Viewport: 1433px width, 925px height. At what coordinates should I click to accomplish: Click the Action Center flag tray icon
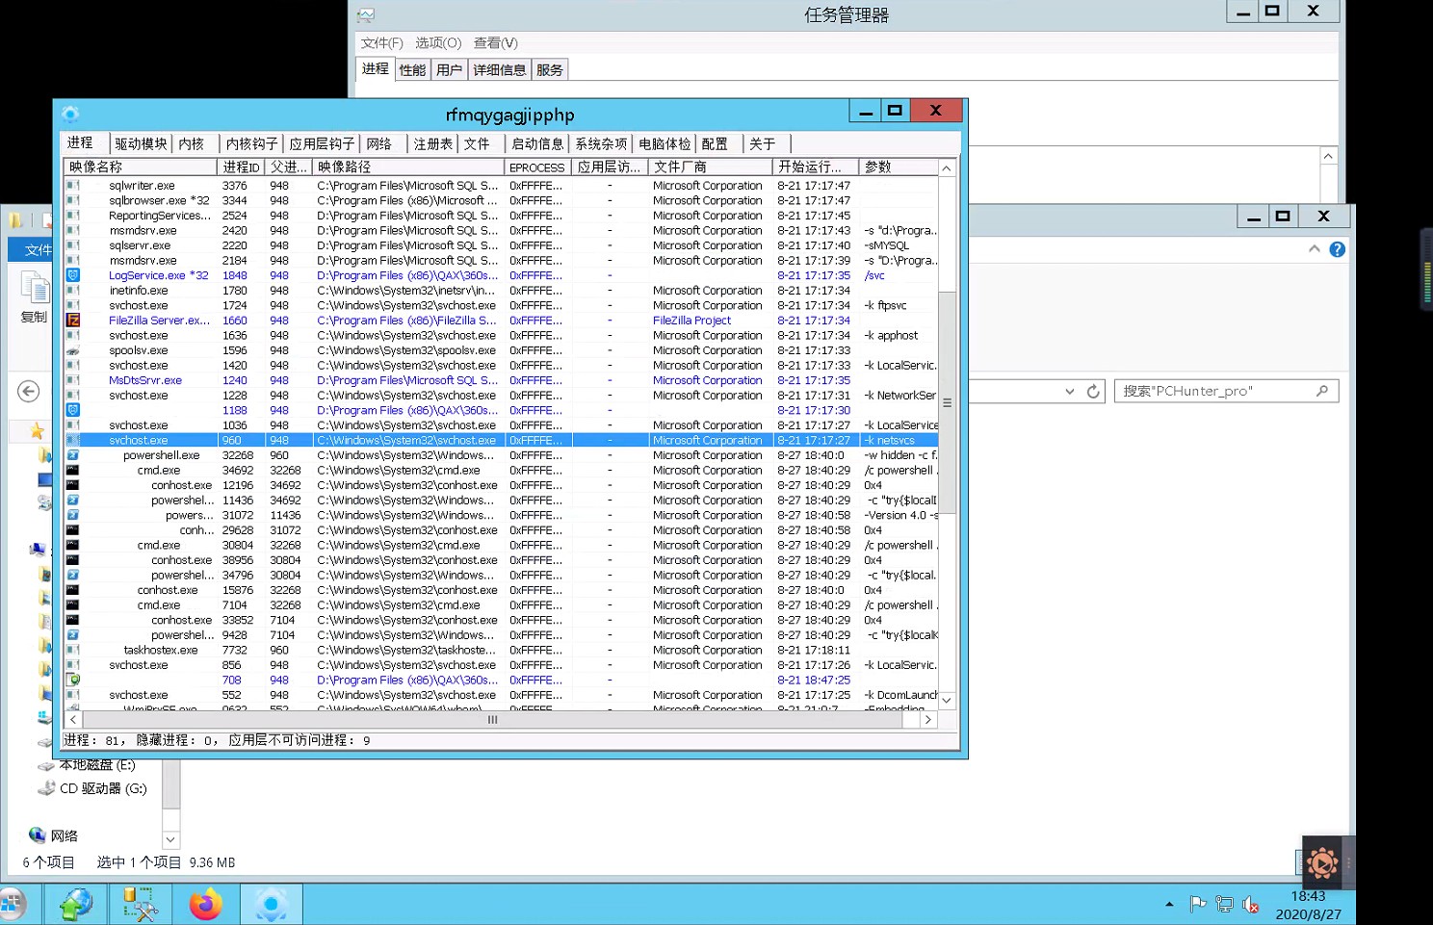click(x=1197, y=905)
